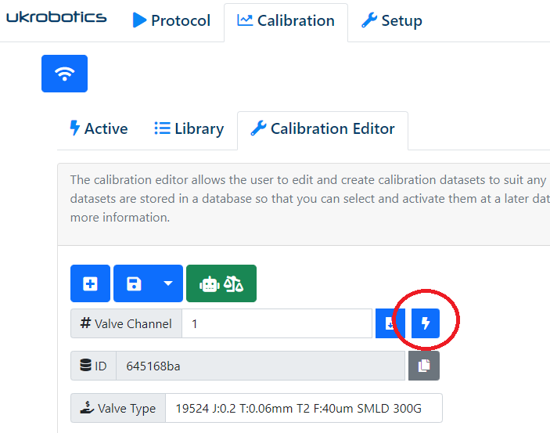Go to the Setup tab
The image size is (550, 433).
(x=391, y=21)
